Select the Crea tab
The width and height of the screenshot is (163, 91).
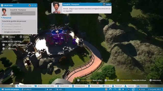[106, 86]
